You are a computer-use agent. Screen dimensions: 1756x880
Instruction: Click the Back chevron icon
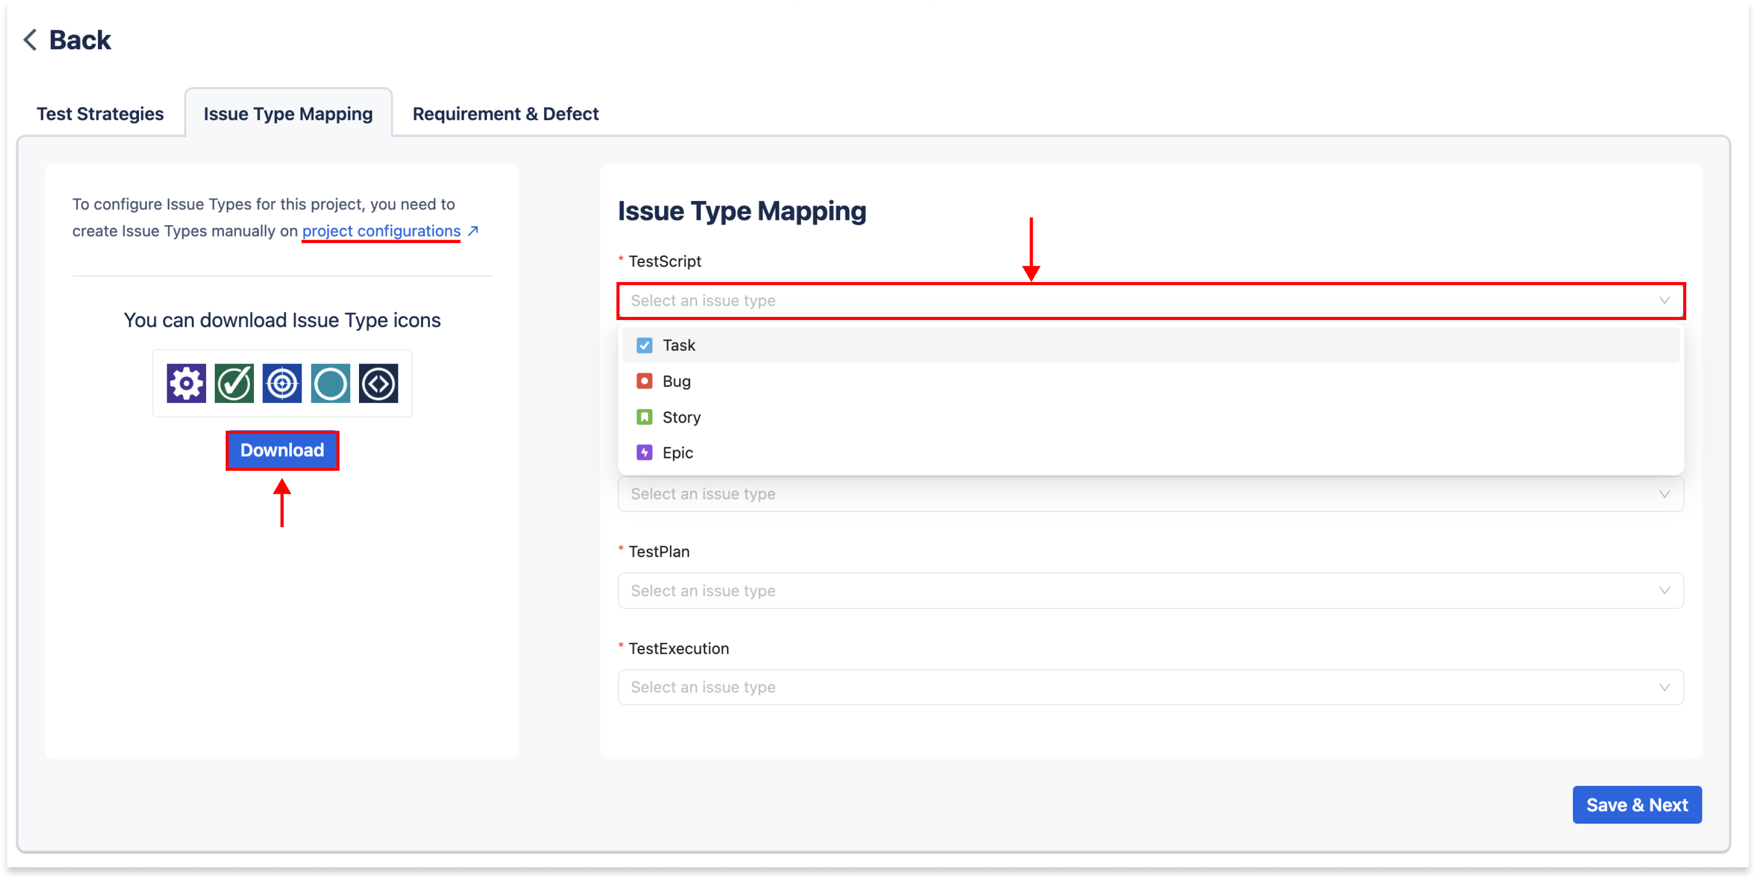(30, 39)
